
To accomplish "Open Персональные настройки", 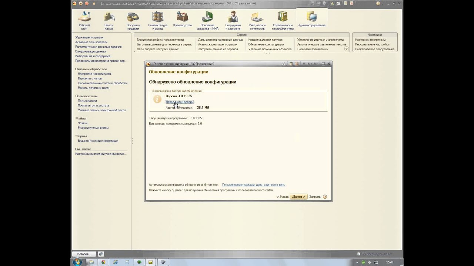I will coord(372,44).
